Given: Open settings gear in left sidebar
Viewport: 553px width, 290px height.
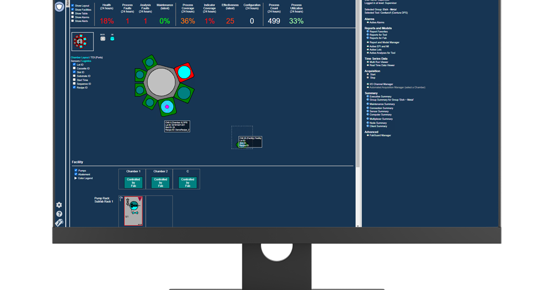Looking at the screenshot, I should coord(59,205).
